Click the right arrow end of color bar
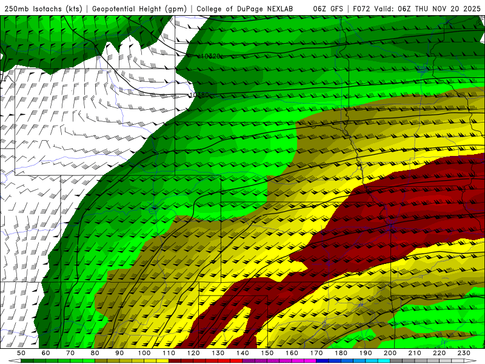The image size is (485, 364). point(470,361)
